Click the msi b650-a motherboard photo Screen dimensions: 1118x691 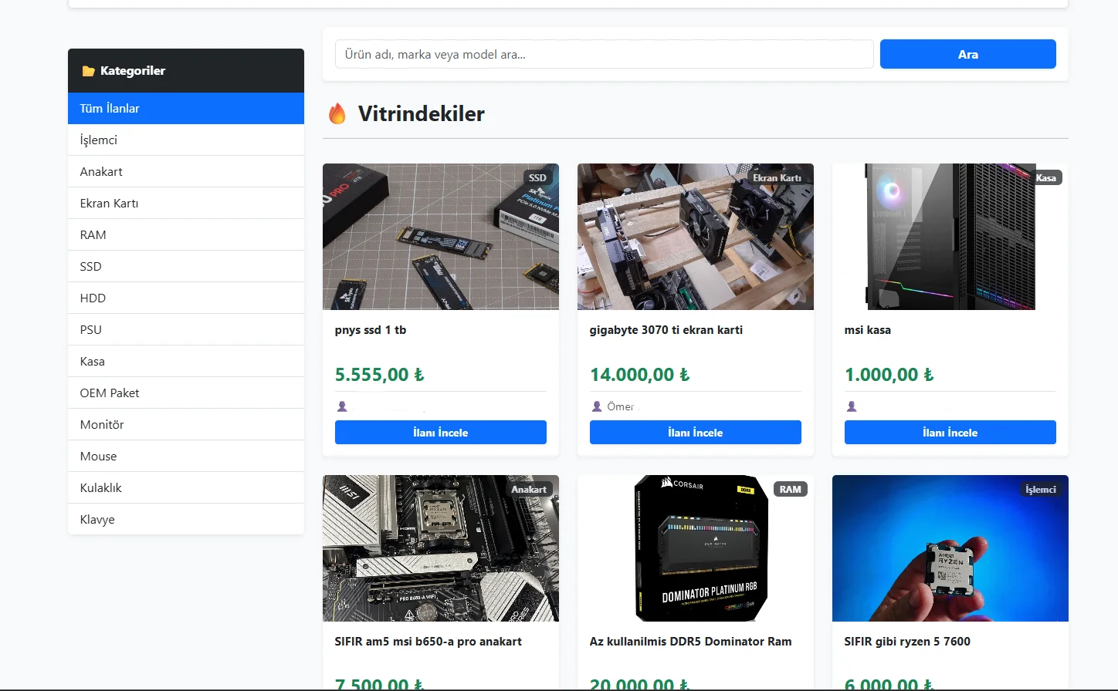440,548
